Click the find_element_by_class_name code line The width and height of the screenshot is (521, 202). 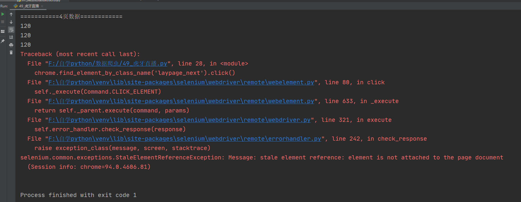135,73
